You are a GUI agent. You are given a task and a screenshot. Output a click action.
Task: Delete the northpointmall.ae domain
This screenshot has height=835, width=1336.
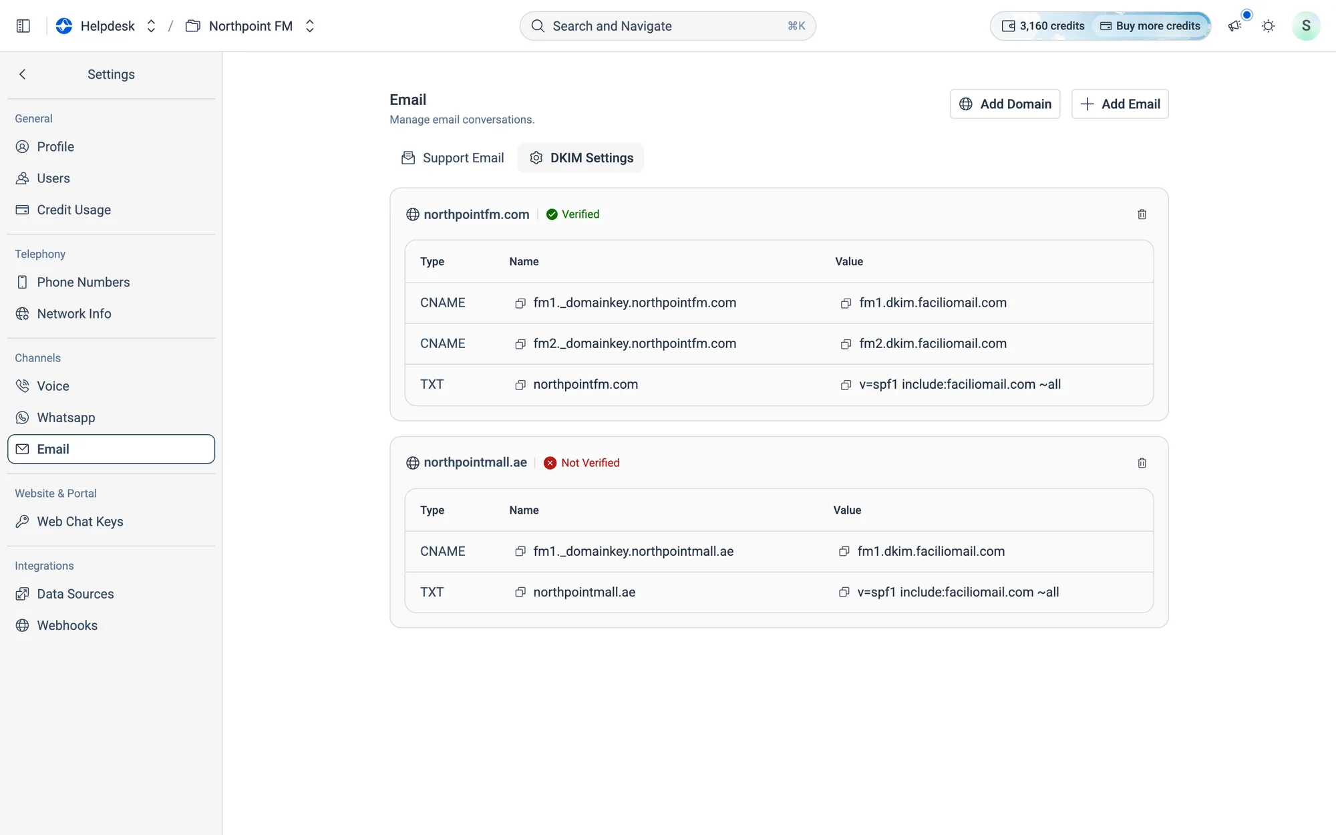pos(1142,463)
